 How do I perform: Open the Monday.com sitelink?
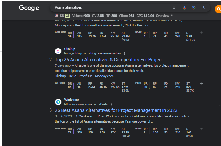(x=104, y=76)
